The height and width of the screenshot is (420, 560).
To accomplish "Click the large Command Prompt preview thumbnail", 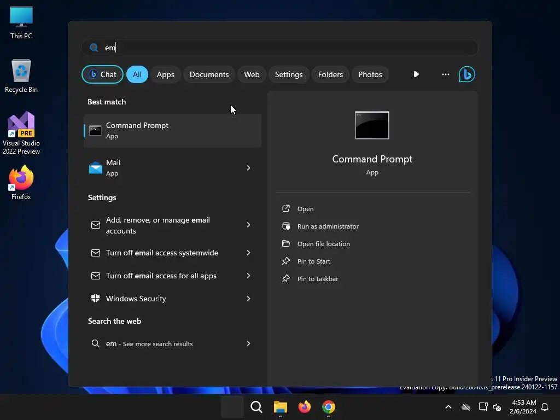I will (372, 125).
